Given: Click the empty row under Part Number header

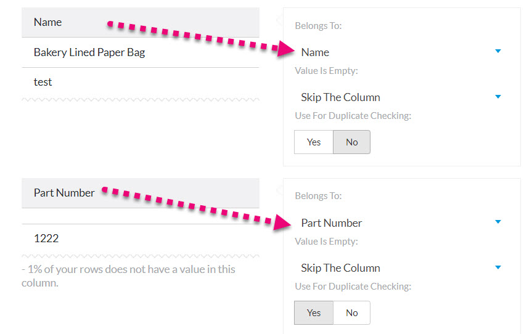Looking at the screenshot, I should click(x=141, y=216).
